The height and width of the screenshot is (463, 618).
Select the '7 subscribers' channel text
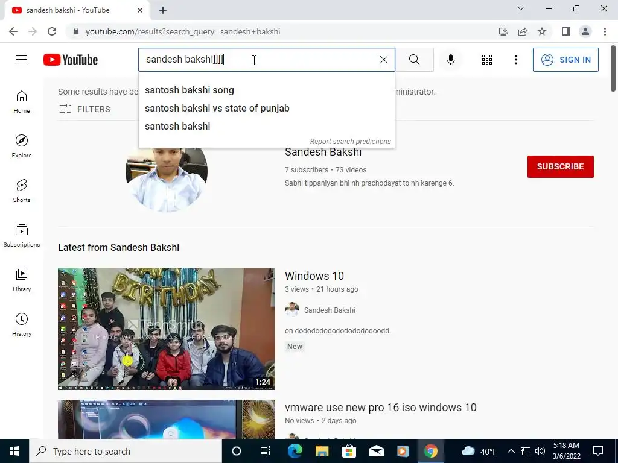[306, 169]
